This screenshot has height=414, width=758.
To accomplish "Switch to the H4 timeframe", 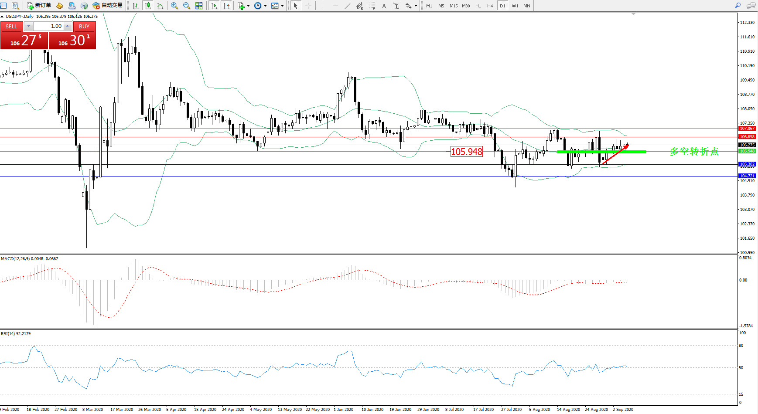I will [x=490, y=6].
